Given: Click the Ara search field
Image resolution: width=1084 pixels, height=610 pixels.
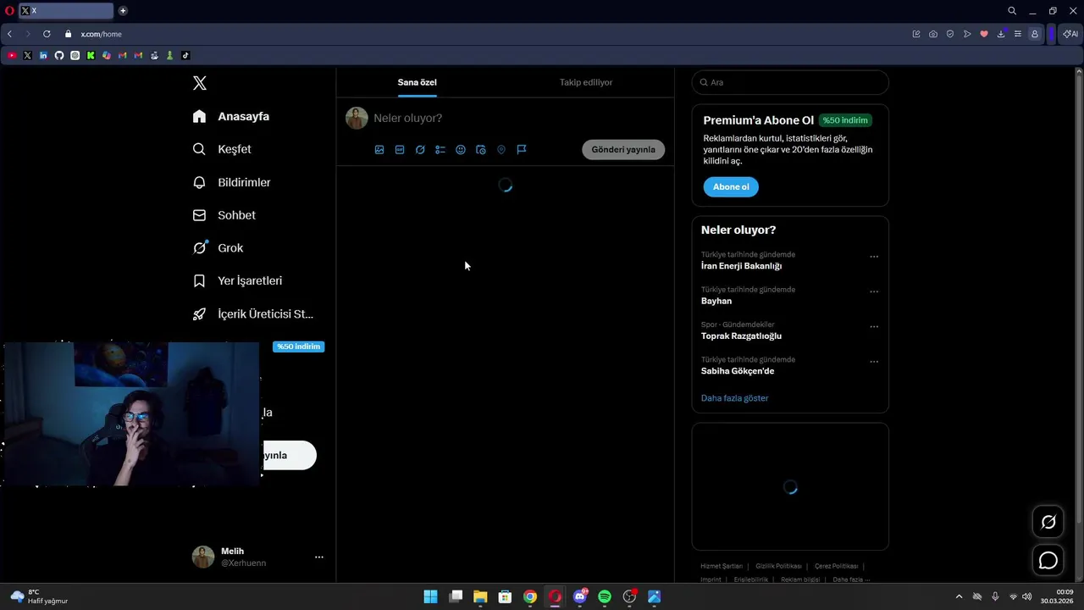Looking at the screenshot, I should point(790,82).
